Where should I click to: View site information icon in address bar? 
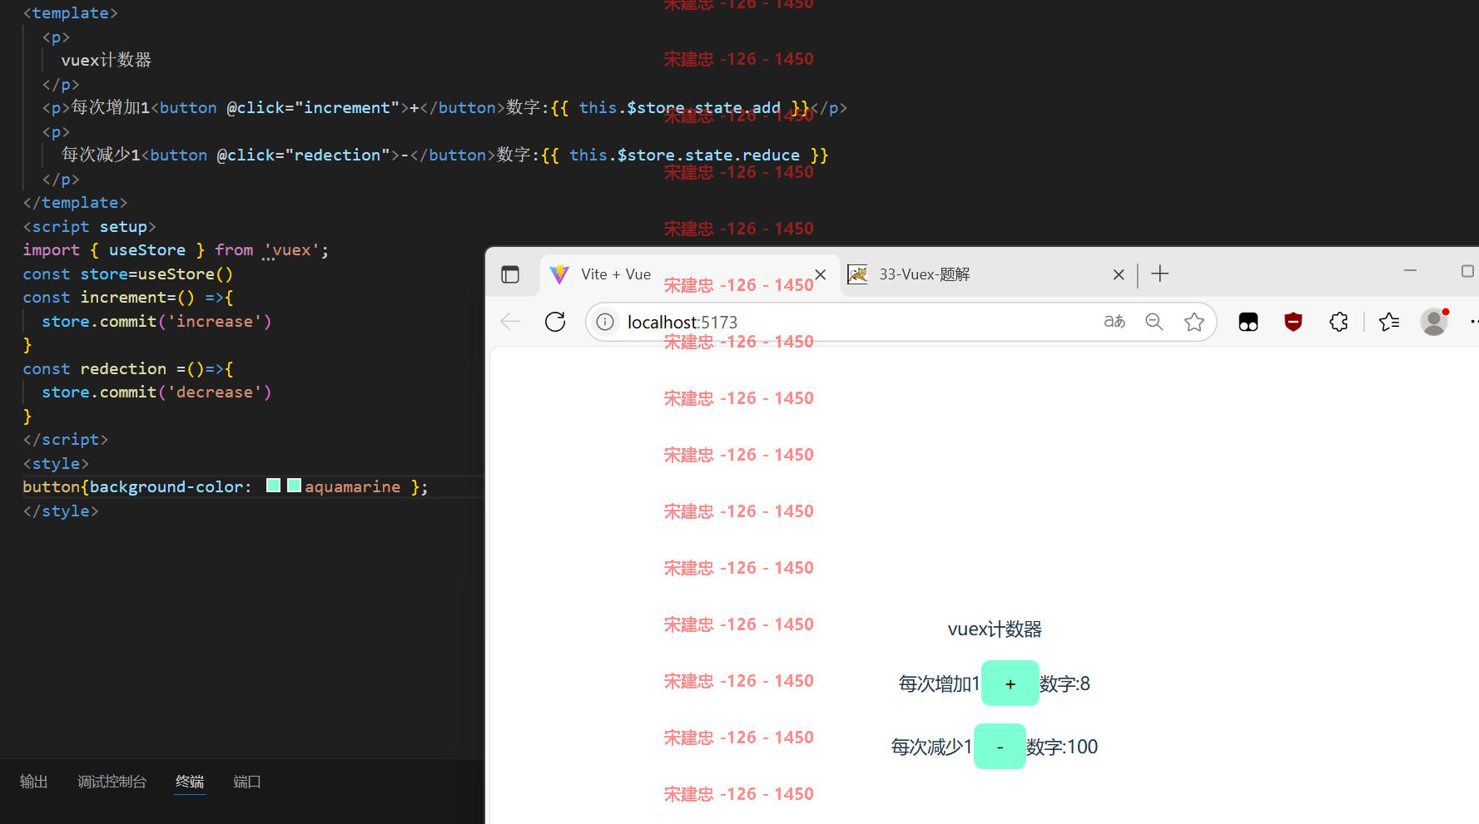coord(605,322)
